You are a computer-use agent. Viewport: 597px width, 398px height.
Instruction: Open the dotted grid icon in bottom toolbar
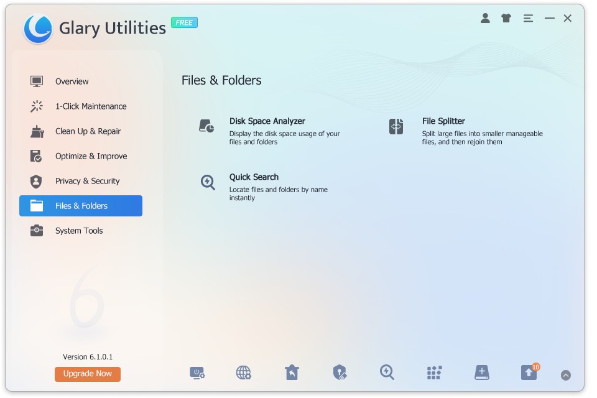pyautogui.click(x=434, y=373)
